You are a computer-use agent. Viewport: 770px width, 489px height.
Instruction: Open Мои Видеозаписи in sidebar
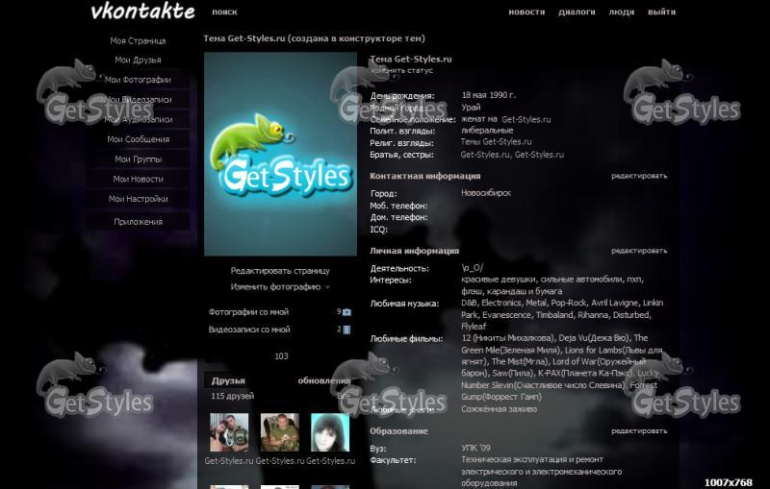(x=138, y=100)
